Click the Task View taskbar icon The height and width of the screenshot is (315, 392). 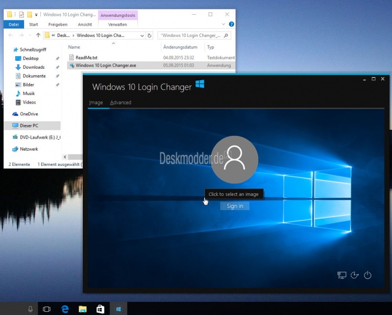[46, 309]
